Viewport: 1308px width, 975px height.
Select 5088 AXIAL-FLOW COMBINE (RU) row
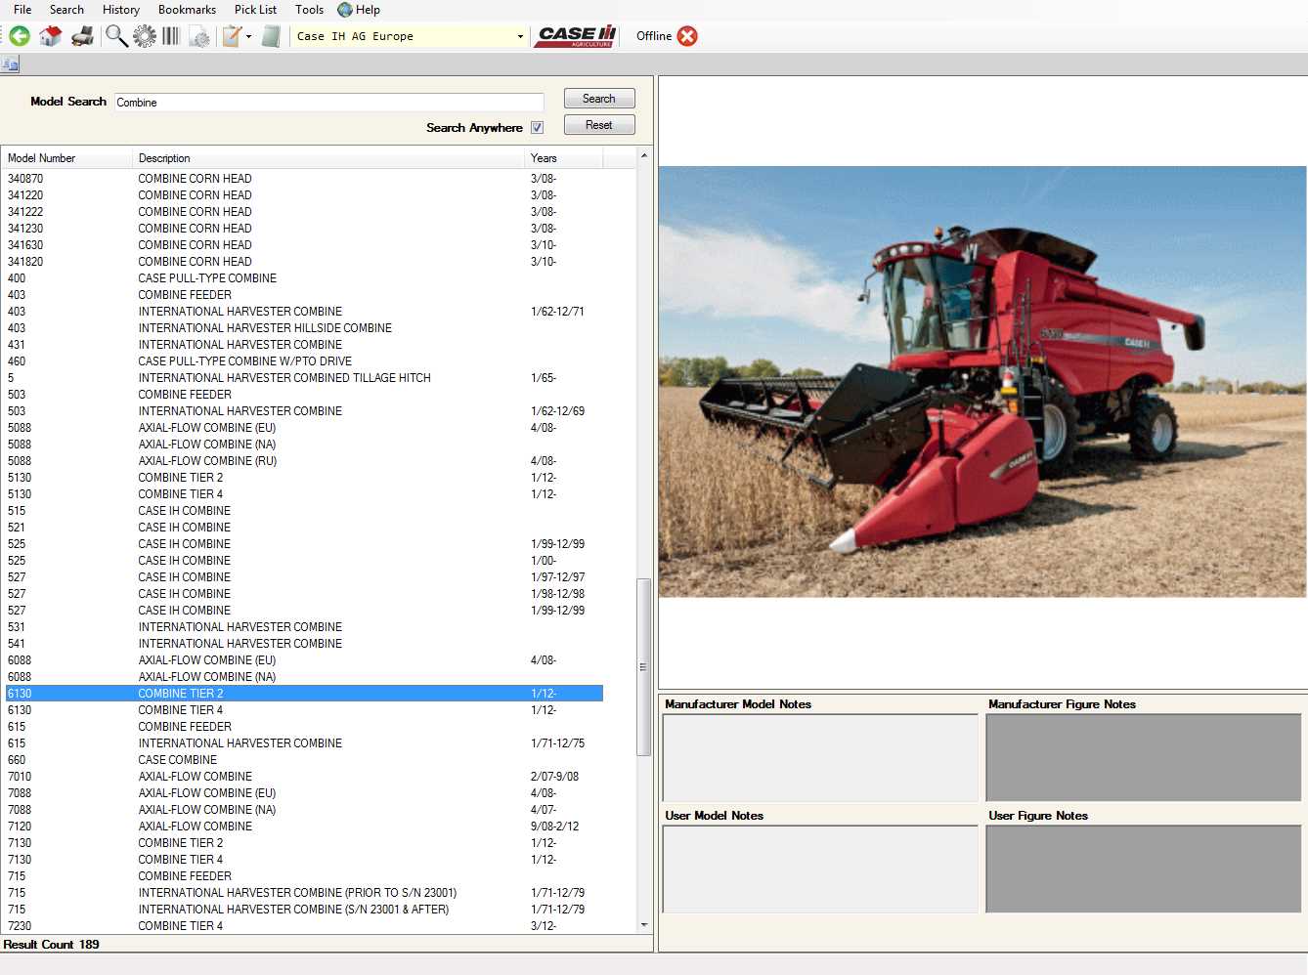coord(303,461)
